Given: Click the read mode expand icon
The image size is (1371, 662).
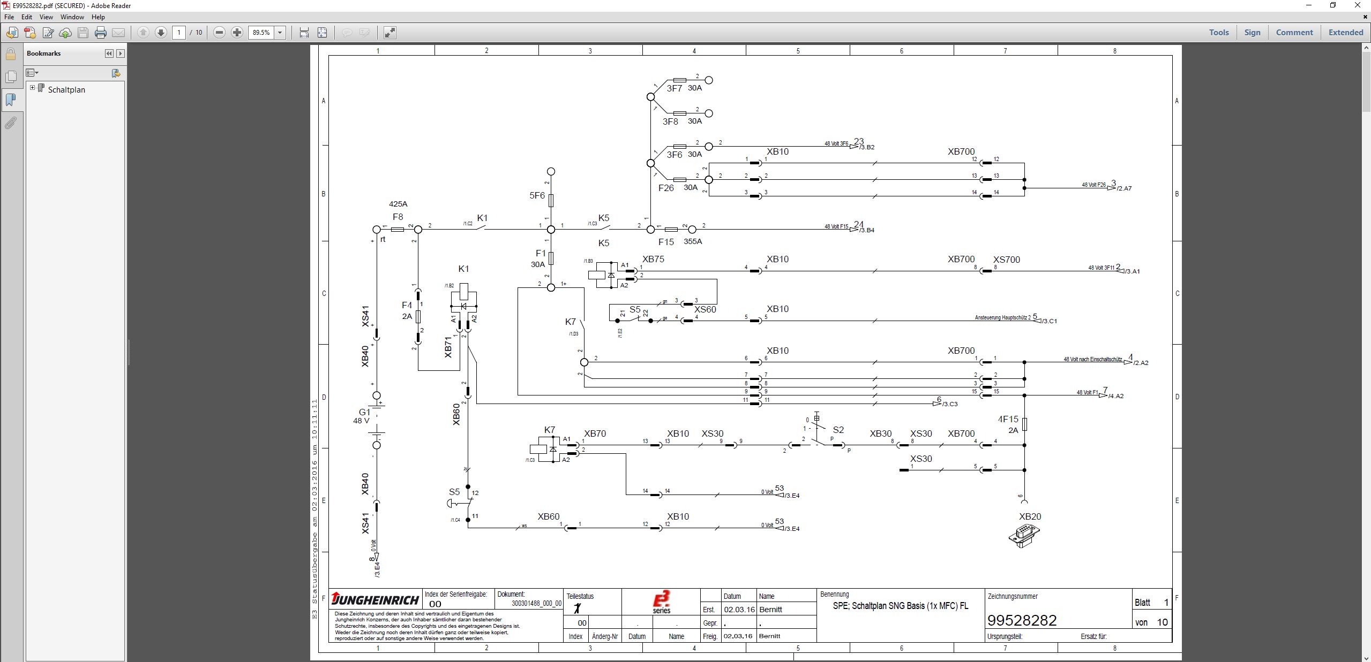Looking at the screenshot, I should (390, 33).
